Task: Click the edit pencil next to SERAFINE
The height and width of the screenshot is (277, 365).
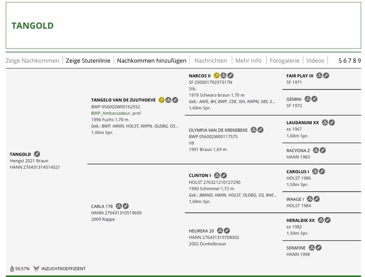Action: pyautogui.click(x=319, y=247)
